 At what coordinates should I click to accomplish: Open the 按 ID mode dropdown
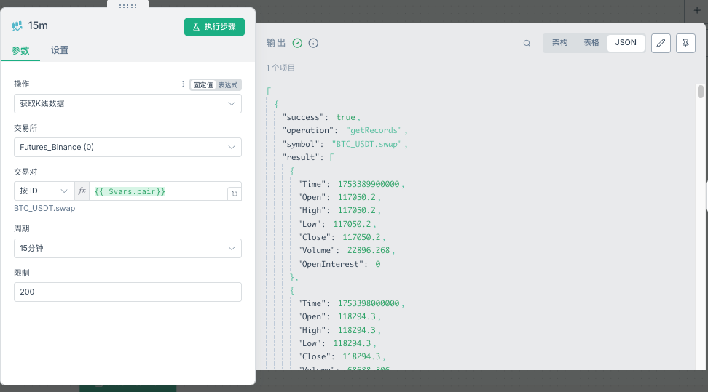coord(43,191)
